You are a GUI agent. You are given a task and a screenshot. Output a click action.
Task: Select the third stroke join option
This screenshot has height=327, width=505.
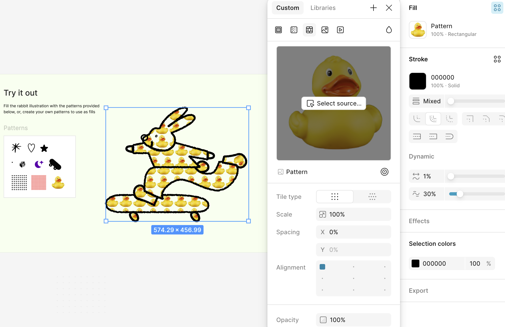pyautogui.click(x=449, y=119)
